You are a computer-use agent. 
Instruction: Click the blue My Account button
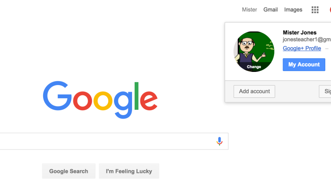(x=304, y=64)
